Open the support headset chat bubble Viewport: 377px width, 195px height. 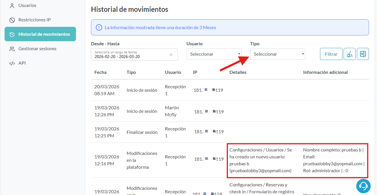pos(363,186)
